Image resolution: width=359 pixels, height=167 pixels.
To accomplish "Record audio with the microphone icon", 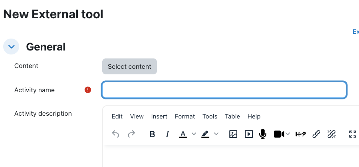I will point(263,134).
